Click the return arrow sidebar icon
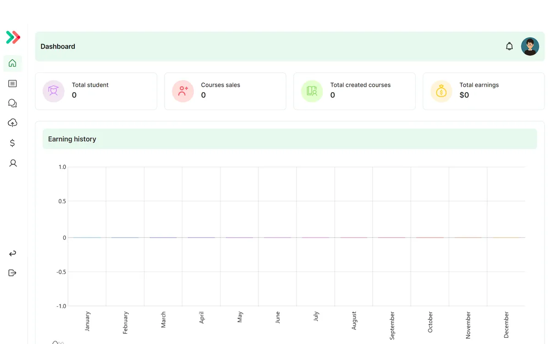This screenshot has height=344, width=550. 12,253
